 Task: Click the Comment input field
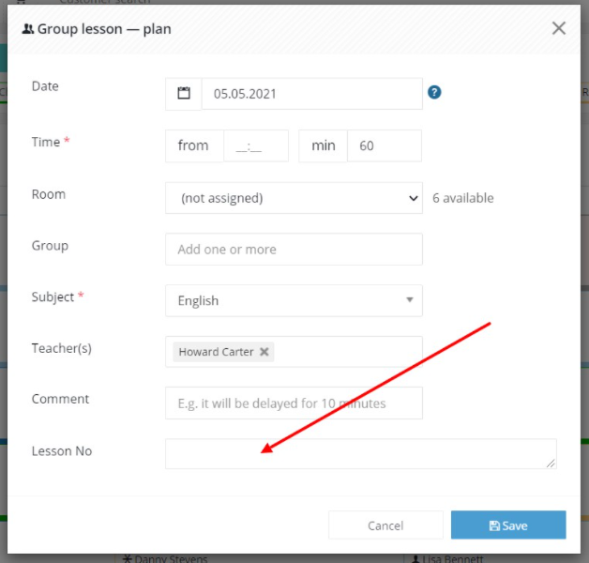click(x=294, y=403)
